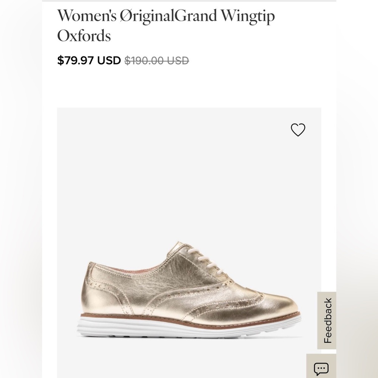This screenshot has width=378, height=378.
Task: Select the Feedback tab on the right edge
Action: point(327,320)
